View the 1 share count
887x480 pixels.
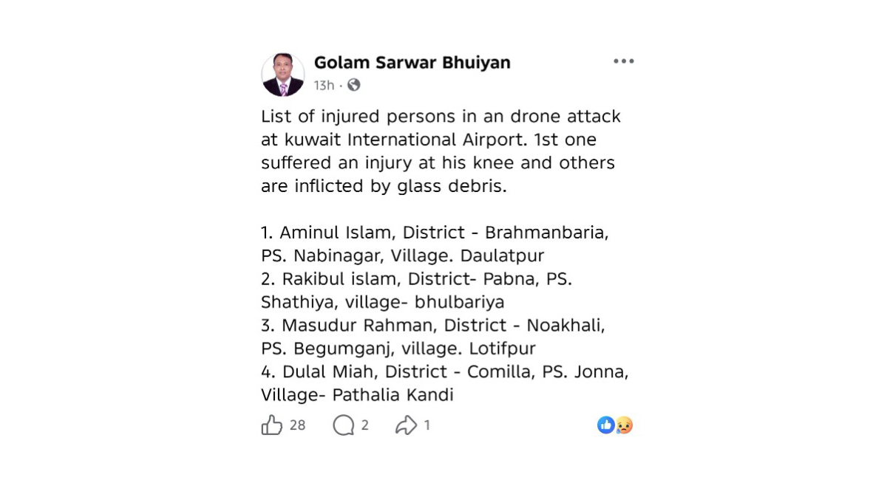(426, 425)
